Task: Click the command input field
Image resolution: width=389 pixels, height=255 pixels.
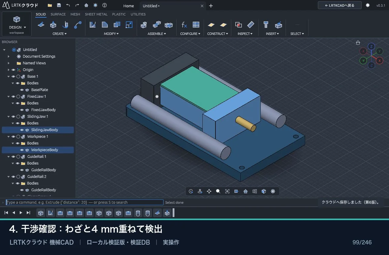Action: pyautogui.click(x=84, y=202)
